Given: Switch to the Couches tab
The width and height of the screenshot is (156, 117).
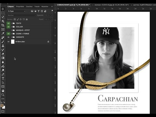Looking at the screenshot, I should click(29, 6).
